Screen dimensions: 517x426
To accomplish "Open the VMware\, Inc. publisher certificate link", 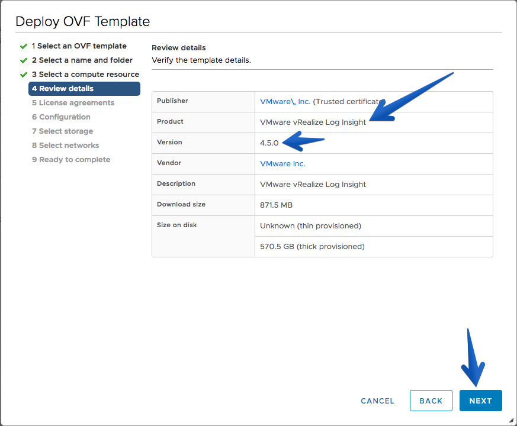I will [x=285, y=102].
